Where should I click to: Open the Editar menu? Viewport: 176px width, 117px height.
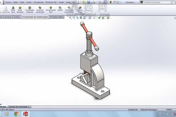point(15,2)
